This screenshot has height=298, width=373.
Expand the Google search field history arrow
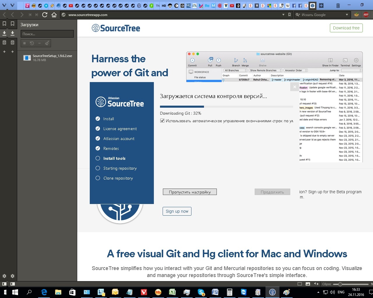(x=347, y=15)
